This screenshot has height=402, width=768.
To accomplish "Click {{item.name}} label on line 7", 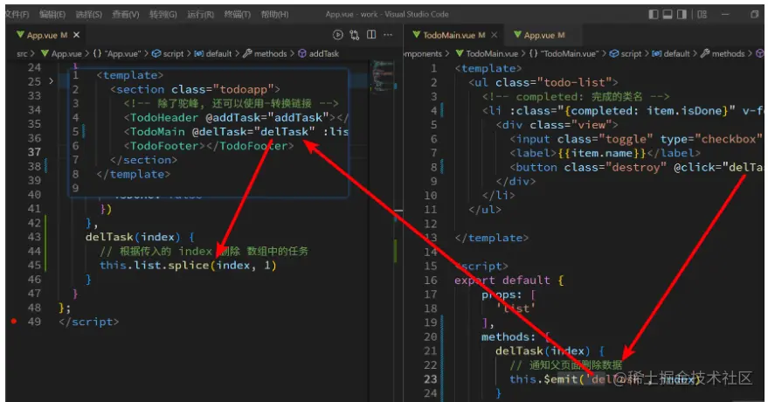I will point(602,153).
